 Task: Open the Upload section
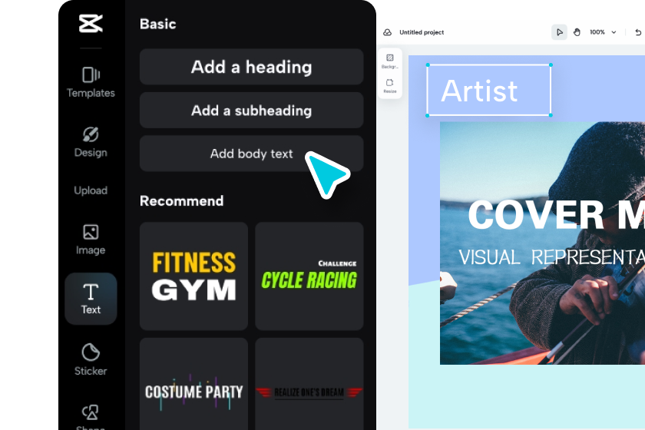(x=91, y=190)
